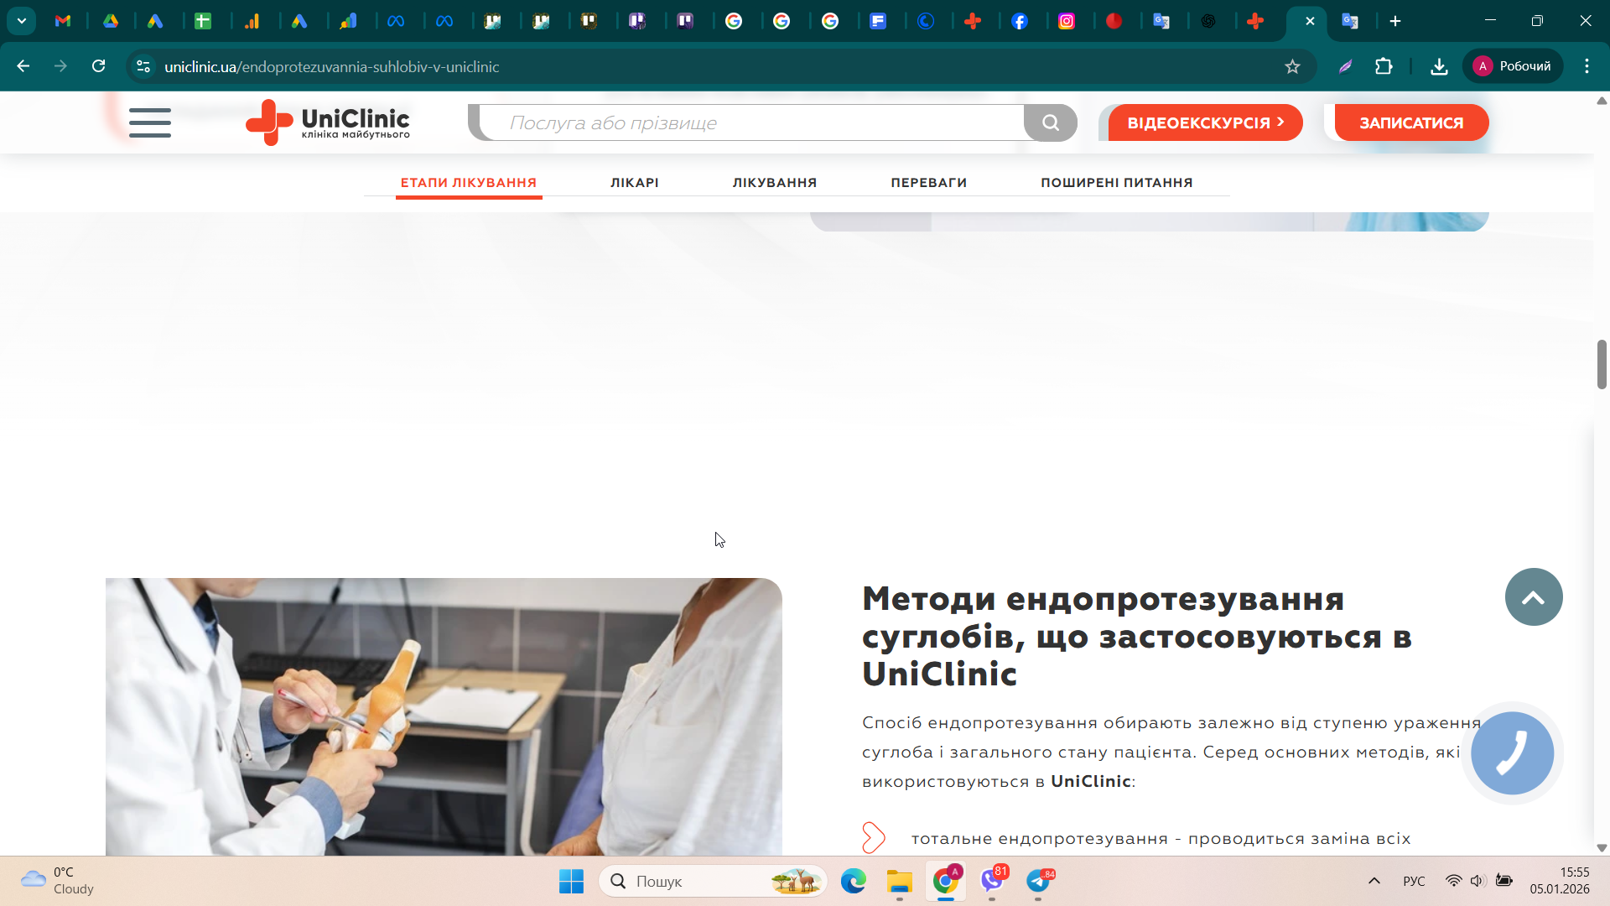Click the scroll-to-top arrow button
The width and height of the screenshot is (1610, 906).
[x=1533, y=597]
